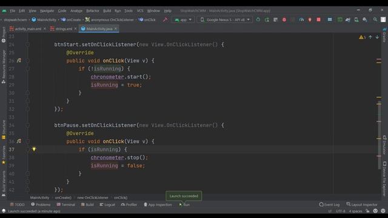
Task: Click MainActivity in the navigation bar
Action: click(x=44, y=19)
